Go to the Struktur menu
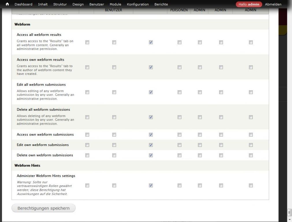The image size is (292, 222). [x=60, y=4]
